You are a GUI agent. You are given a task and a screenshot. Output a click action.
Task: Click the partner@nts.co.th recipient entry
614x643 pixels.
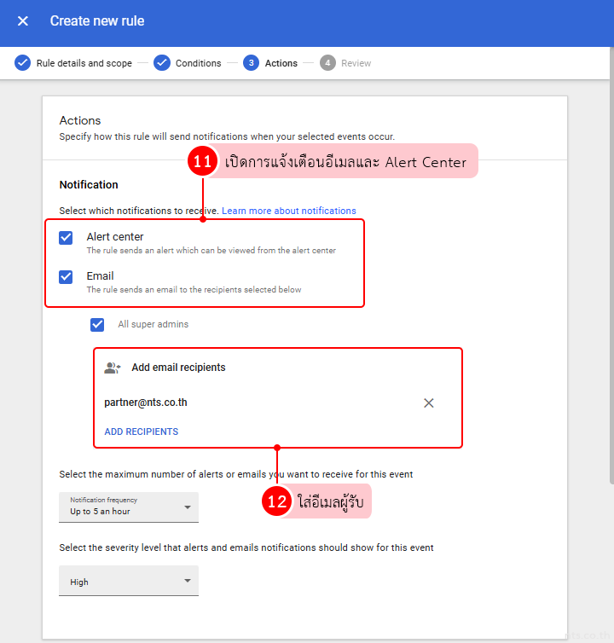pos(146,403)
